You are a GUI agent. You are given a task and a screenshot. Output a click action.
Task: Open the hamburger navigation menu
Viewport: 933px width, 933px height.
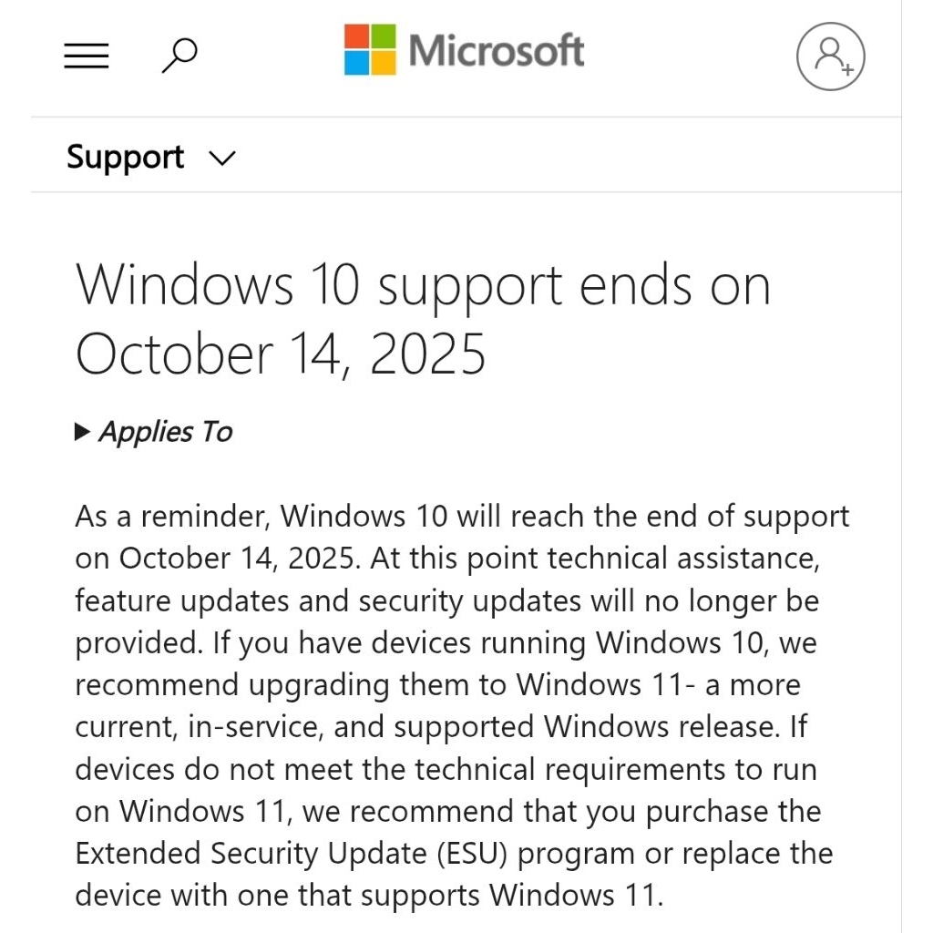click(87, 56)
